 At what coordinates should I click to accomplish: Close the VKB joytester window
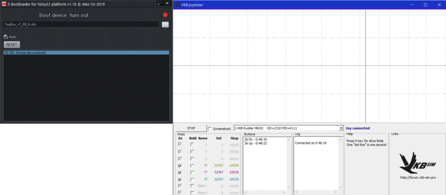tap(439, 5)
